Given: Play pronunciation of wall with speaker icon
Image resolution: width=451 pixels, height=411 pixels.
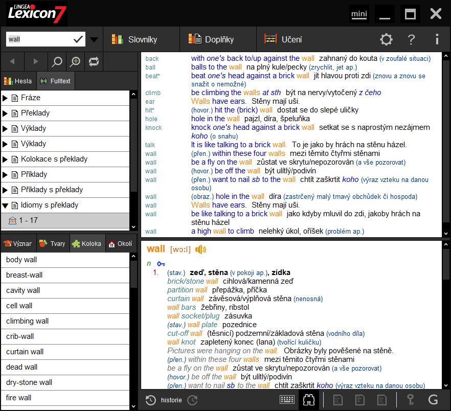Looking at the screenshot, I should point(199,249).
